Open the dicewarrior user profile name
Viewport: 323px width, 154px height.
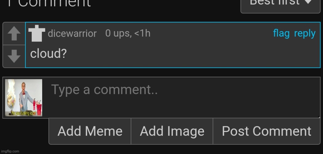(x=72, y=33)
